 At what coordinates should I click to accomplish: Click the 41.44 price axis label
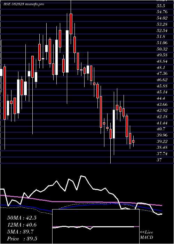point(162,123)
